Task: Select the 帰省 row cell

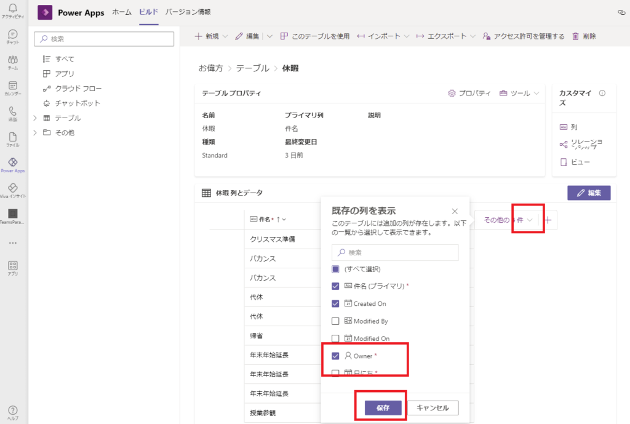Action: point(283,335)
